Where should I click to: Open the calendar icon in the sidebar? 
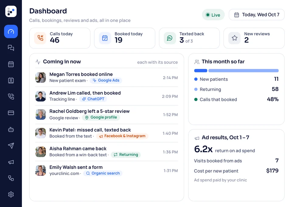point(11,64)
